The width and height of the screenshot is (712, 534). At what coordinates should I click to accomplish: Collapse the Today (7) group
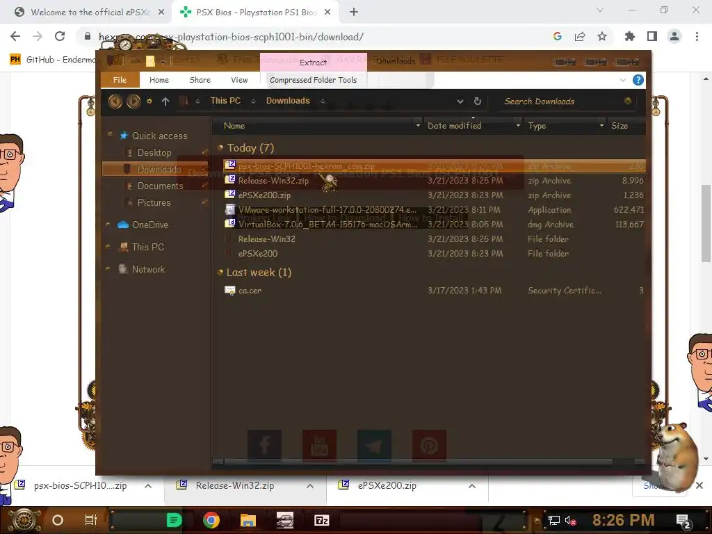220,147
